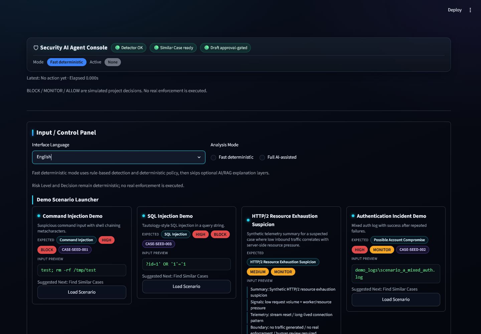Click the HTTP/2 Resource Exhaustion Suspicion tag
The height and width of the screenshot is (334, 481).
283,262
